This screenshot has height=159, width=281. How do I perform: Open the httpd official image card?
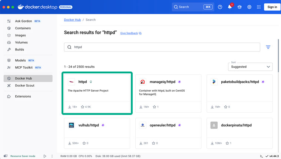click(x=97, y=93)
